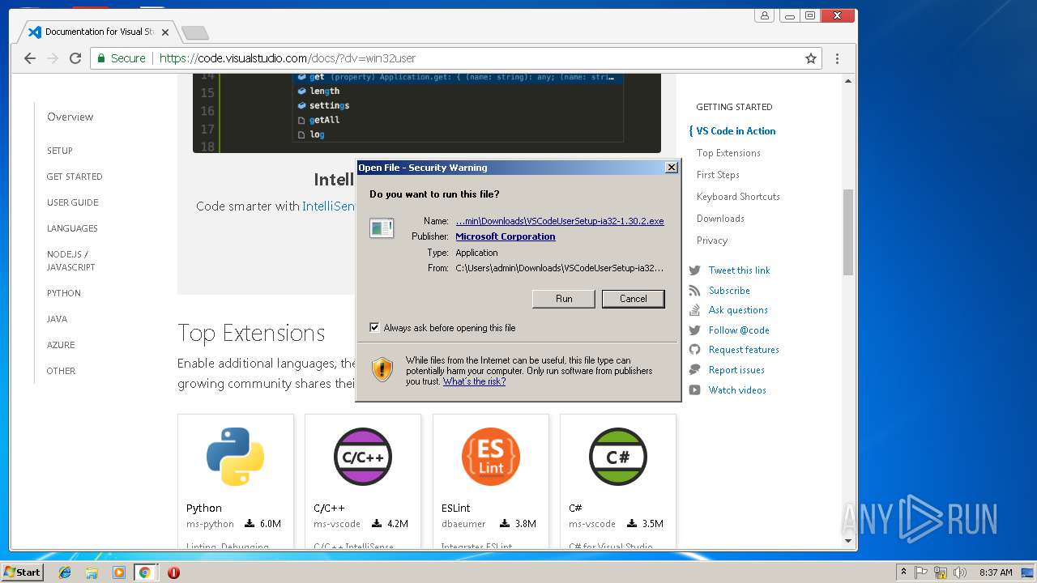Open PYTHON section in sidebar

[64, 293]
